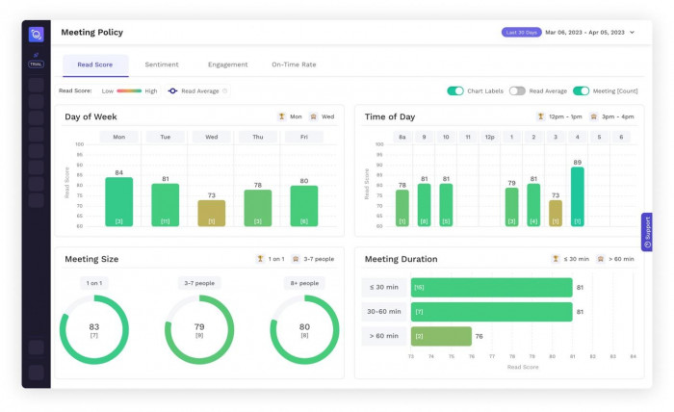
Task: Click the Read Average legend marker icon
Action: coord(172,91)
